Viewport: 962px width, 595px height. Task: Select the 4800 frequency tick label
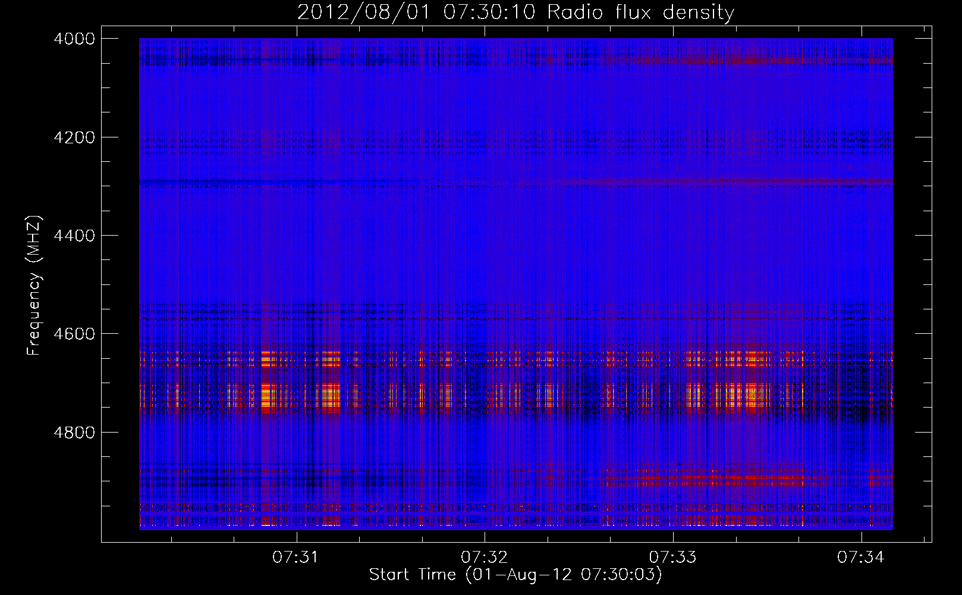(74, 433)
